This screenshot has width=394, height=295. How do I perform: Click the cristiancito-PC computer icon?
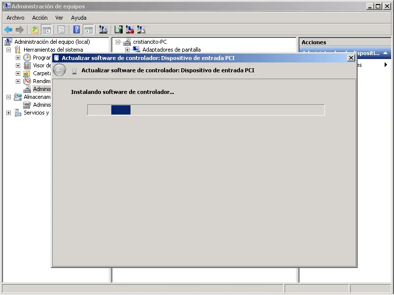tap(127, 42)
